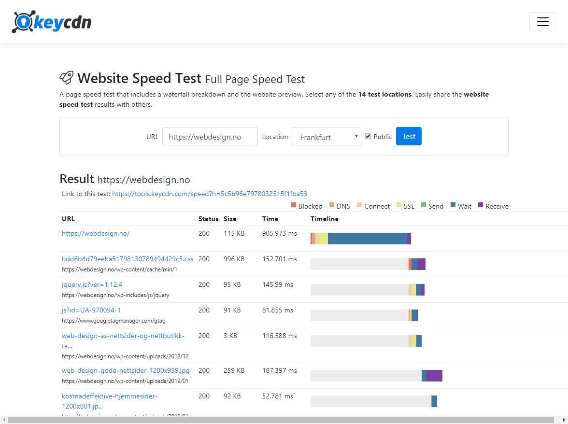Open the js?id=UA-970094-1 request link

point(91,310)
